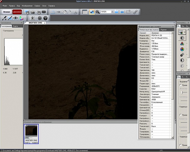Image resolution: width=190 pixels, height=152 pixels.
Task: Click the rainbow color wheel icon
Action: (182, 49)
